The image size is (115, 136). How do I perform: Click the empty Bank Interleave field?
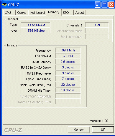click(97, 37)
